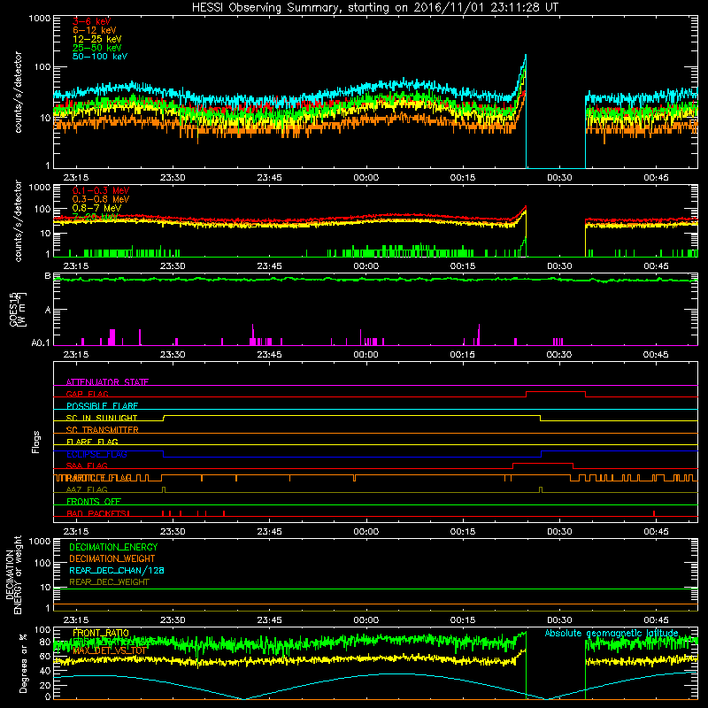Click the "SAA_FLAG" flag label
This screenshot has width=708, height=708.
click(87, 466)
